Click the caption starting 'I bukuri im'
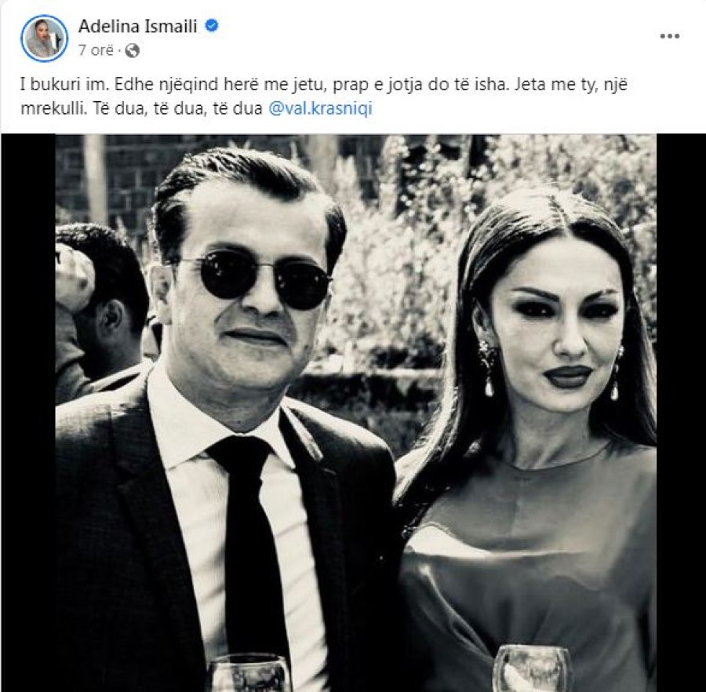The height and width of the screenshot is (692, 706). tap(323, 97)
